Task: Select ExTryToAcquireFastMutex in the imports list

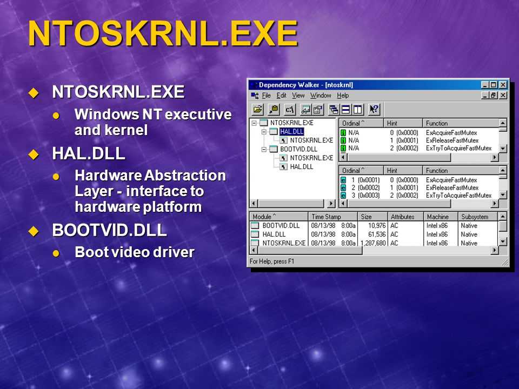Action: (458, 148)
